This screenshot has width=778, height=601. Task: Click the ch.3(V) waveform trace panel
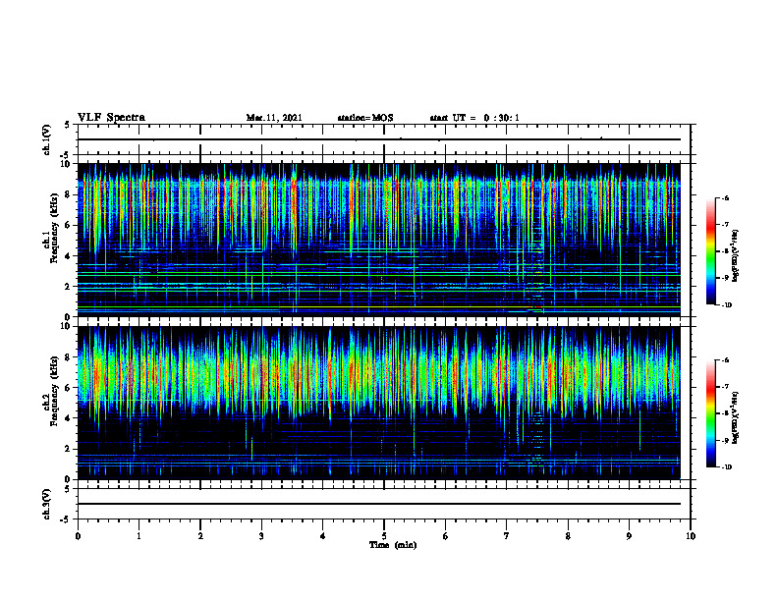384,504
